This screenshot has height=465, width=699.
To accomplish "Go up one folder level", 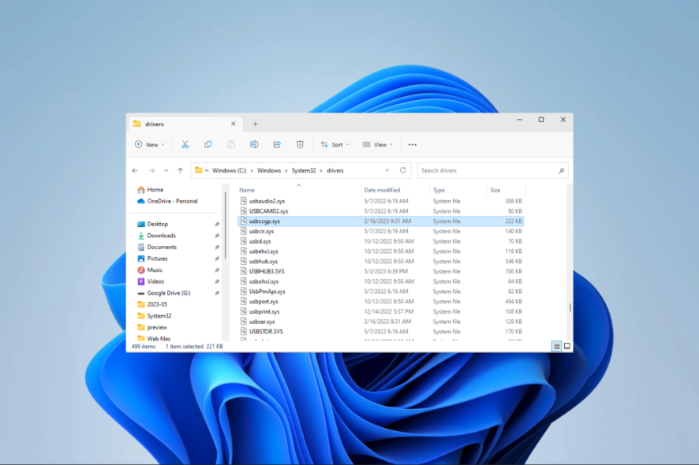I will [x=180, y=170].
